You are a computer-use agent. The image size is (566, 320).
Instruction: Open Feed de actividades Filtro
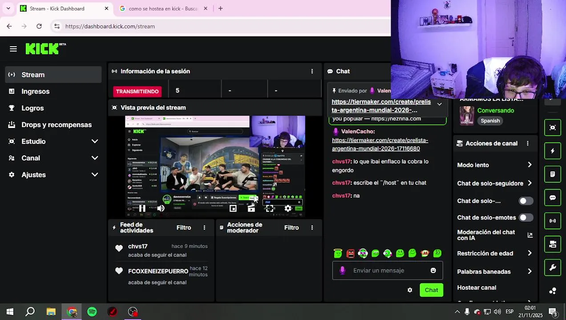tap(184, 228)
